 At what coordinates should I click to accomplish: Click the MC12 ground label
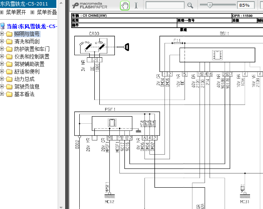(x=109, y=201)
